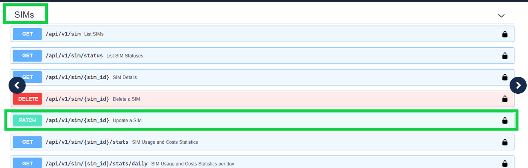Click the lock icon on Update a SIM row
This screenshot has height=168, width=528.
click(x=504, y=120)
